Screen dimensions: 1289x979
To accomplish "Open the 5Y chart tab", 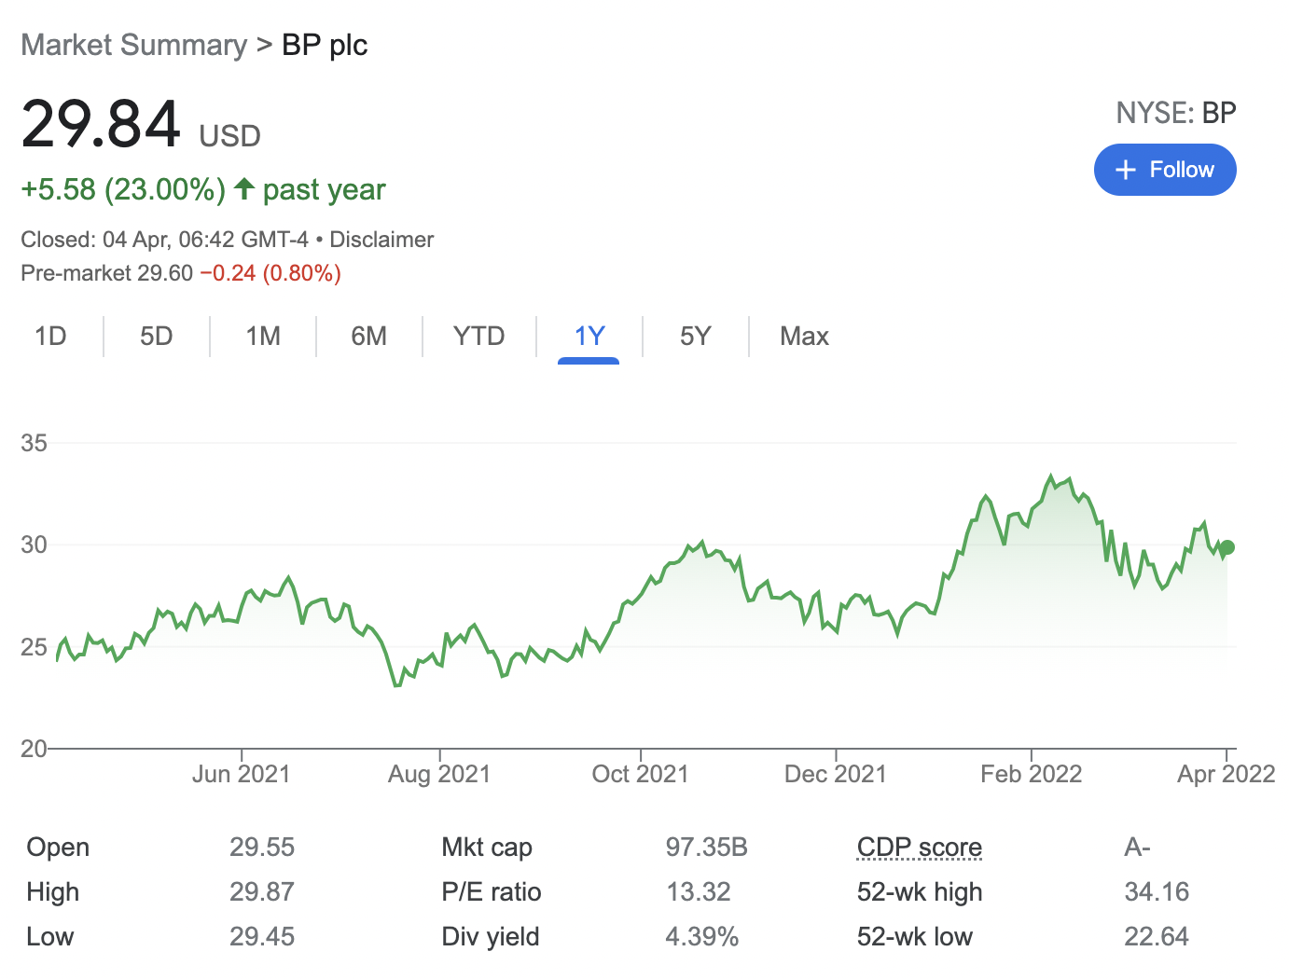I will 696,336.
